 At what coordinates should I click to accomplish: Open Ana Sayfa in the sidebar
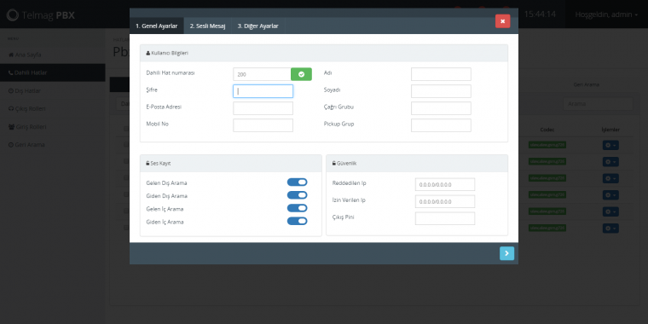click(x=53, y=55)
